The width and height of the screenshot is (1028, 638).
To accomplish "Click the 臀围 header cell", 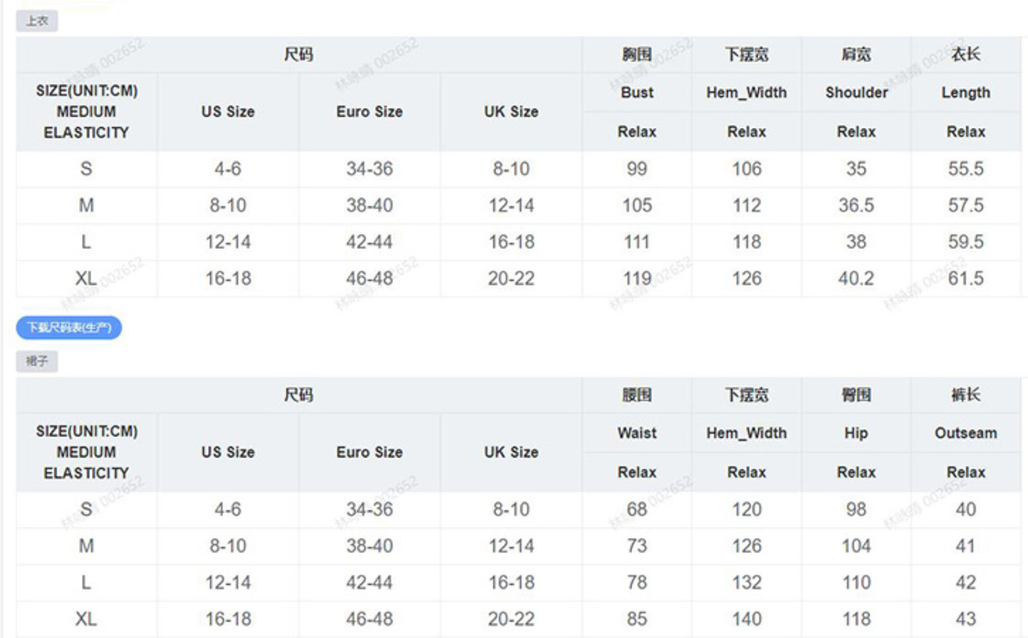I will (856, 395).
